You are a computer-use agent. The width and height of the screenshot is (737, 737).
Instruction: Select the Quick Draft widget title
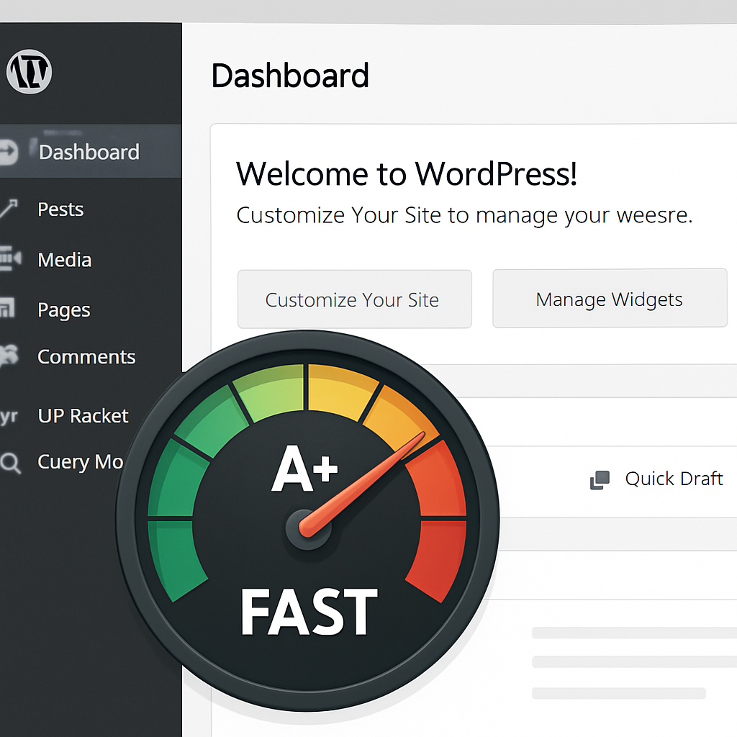point(674,479)
